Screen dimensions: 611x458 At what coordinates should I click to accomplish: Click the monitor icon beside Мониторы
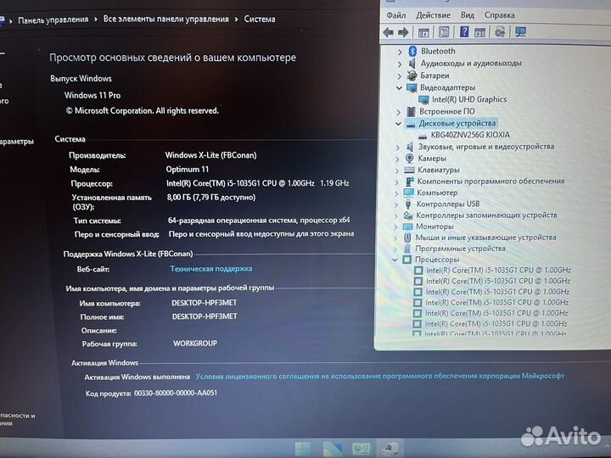tap(407, 226)
